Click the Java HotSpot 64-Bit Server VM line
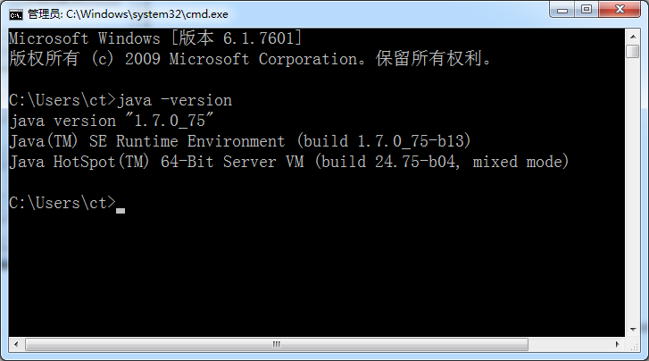The image size is (649, 361). click(289, 162)
